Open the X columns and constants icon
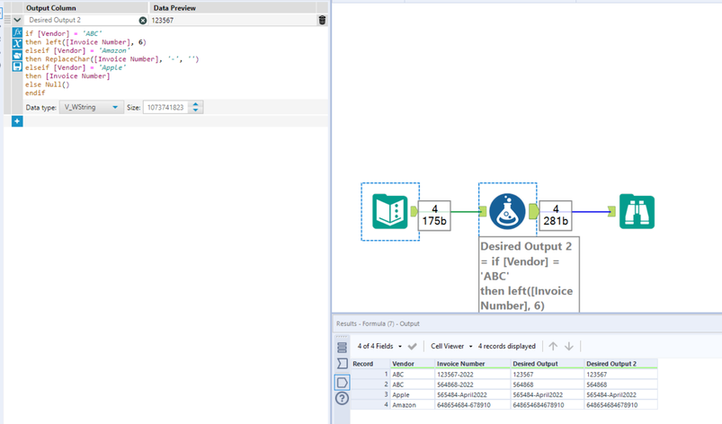 click(x=17, y=44)
